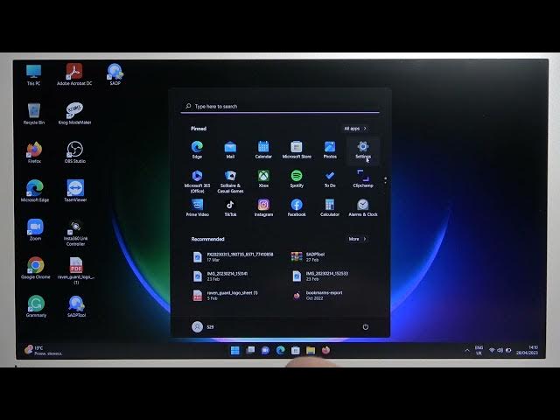Open the chat icon on the taskbar
560x420 pixels.
coord(265,350)
